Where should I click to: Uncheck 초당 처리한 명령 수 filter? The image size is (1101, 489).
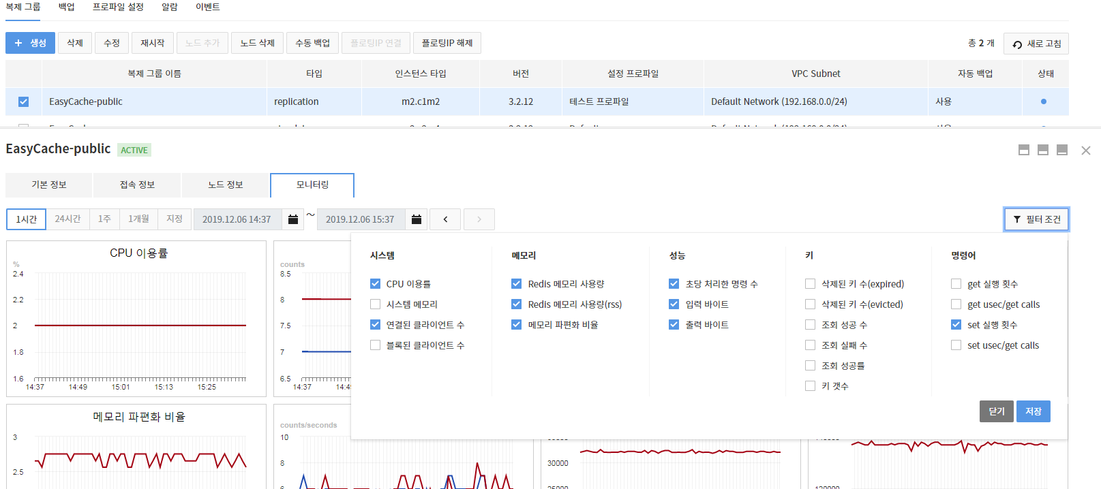[674, 284]
